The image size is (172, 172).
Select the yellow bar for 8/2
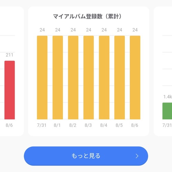click(x=73, y=77)
